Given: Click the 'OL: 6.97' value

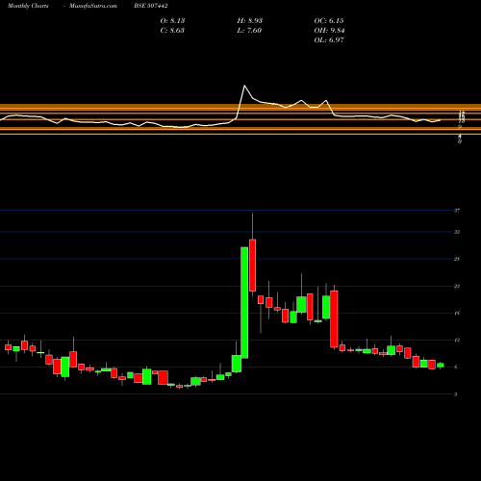Looking at the screenshot, I should tap(329, 40).
